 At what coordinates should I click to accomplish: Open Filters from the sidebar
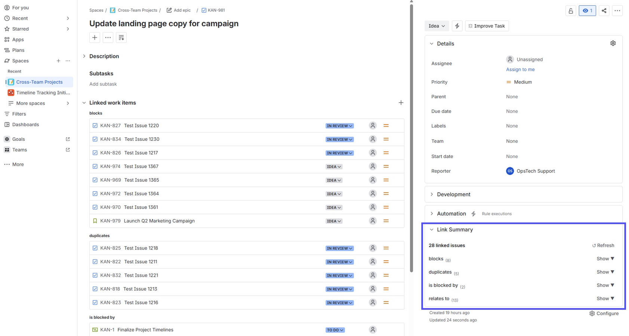(x=19, y=114)
